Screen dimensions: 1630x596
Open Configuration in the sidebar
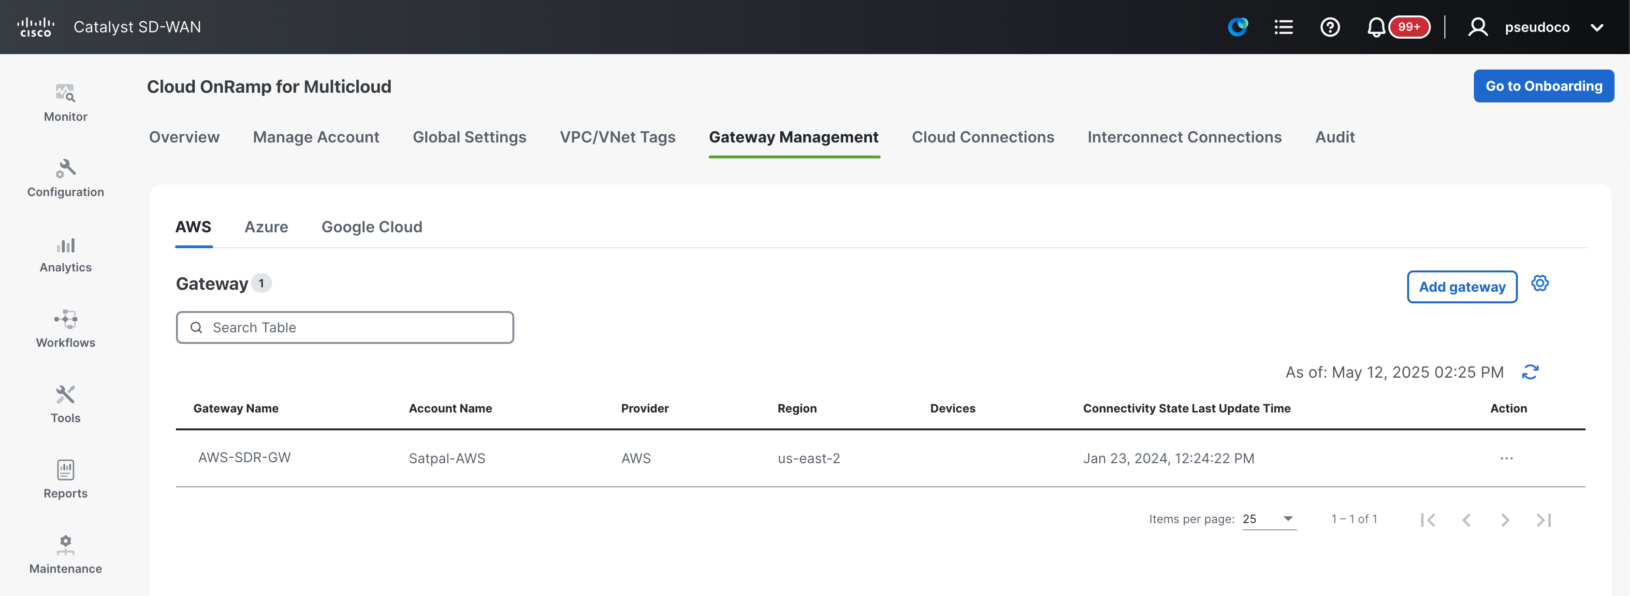65,178
